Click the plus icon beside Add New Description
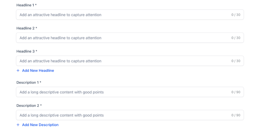 tap(18, 125)
